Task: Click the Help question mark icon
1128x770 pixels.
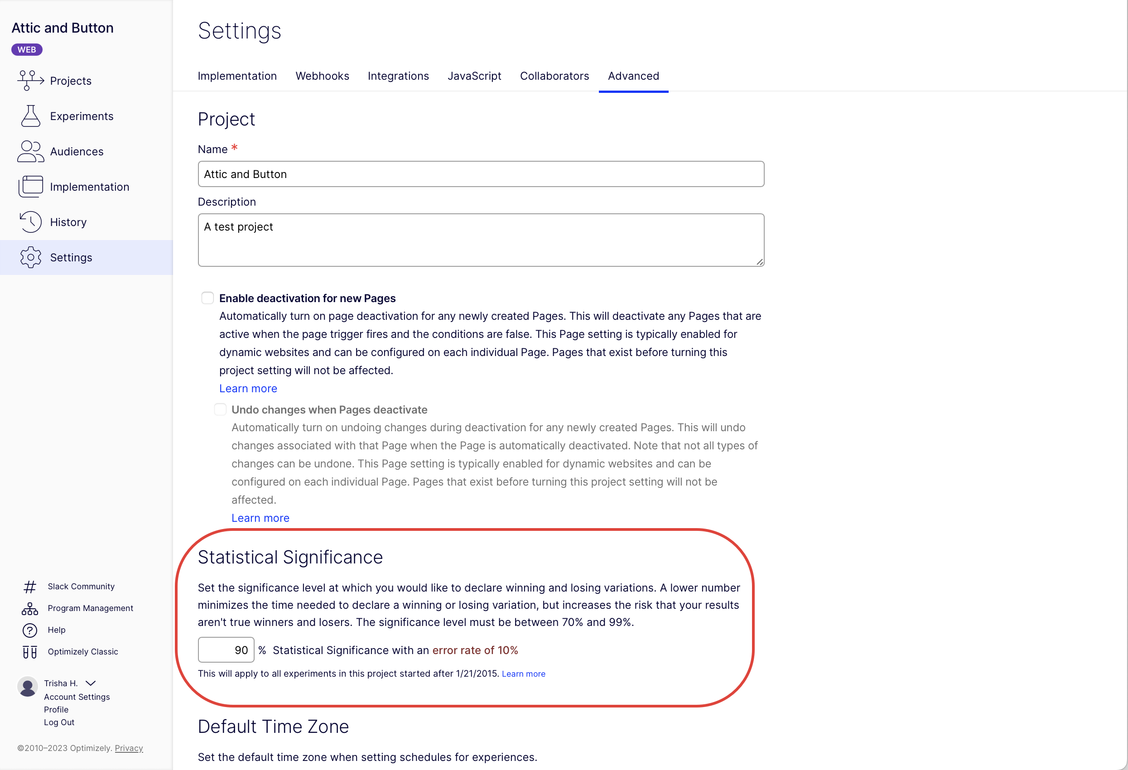Action: tap(29, 630)
